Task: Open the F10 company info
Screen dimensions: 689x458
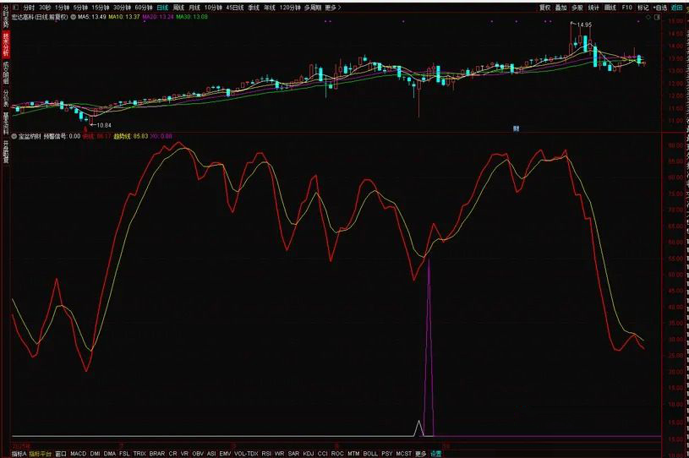Action: tap(627, 8)
